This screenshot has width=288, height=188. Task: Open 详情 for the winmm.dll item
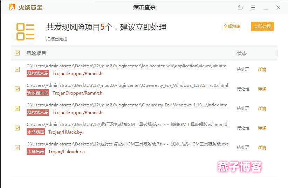click(x=262, y=128)
